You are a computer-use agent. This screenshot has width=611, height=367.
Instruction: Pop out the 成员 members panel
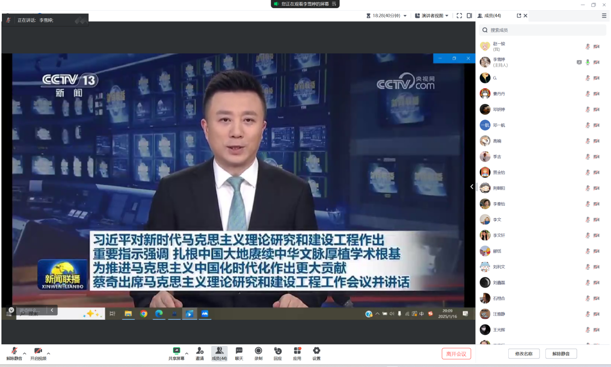click(519, 15)
